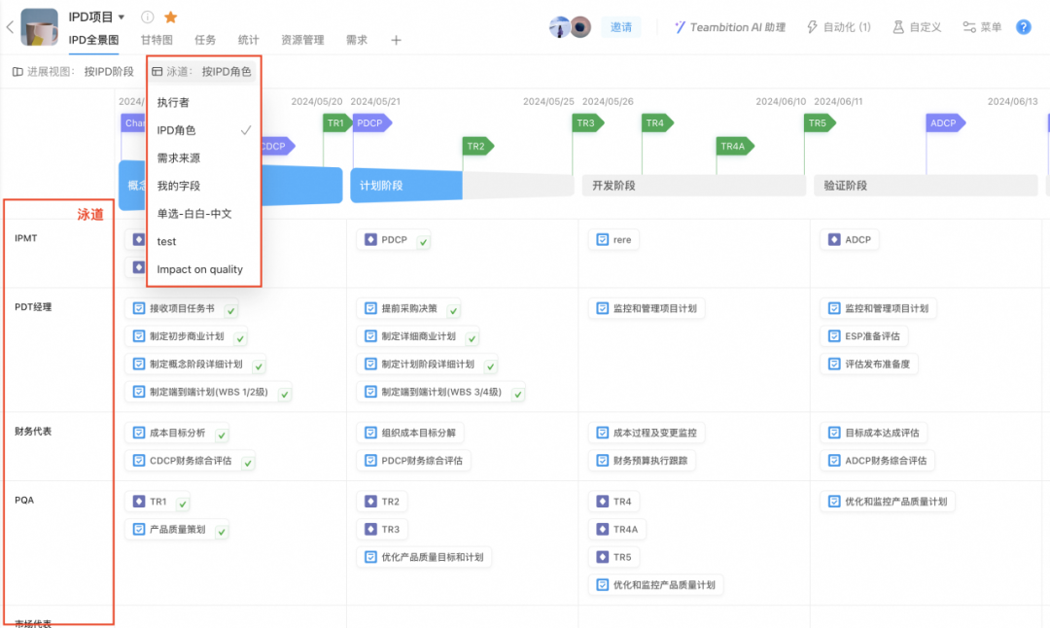Toggle the checkmark on 产品质量策划 task
This screenshot has height=628, width=1050.
tap(222, 531)
